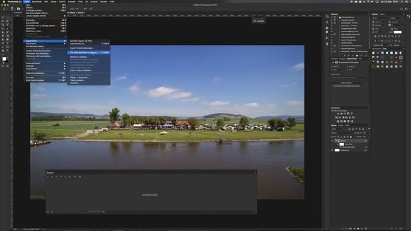Open the layer blend mode dropdown
The height and width of the screenshot is (231, 411).
click(342, 133)
